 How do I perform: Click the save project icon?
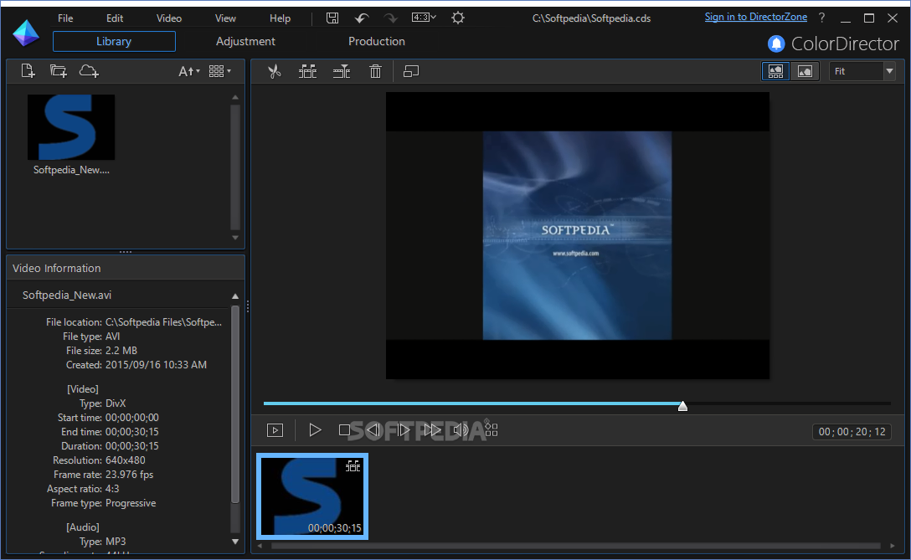(x=332, y=18)
